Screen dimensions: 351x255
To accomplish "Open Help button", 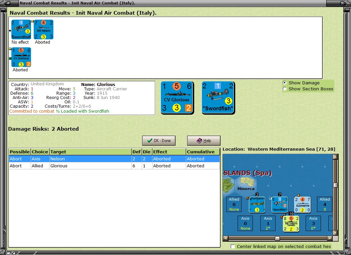I will pos(204,141).
